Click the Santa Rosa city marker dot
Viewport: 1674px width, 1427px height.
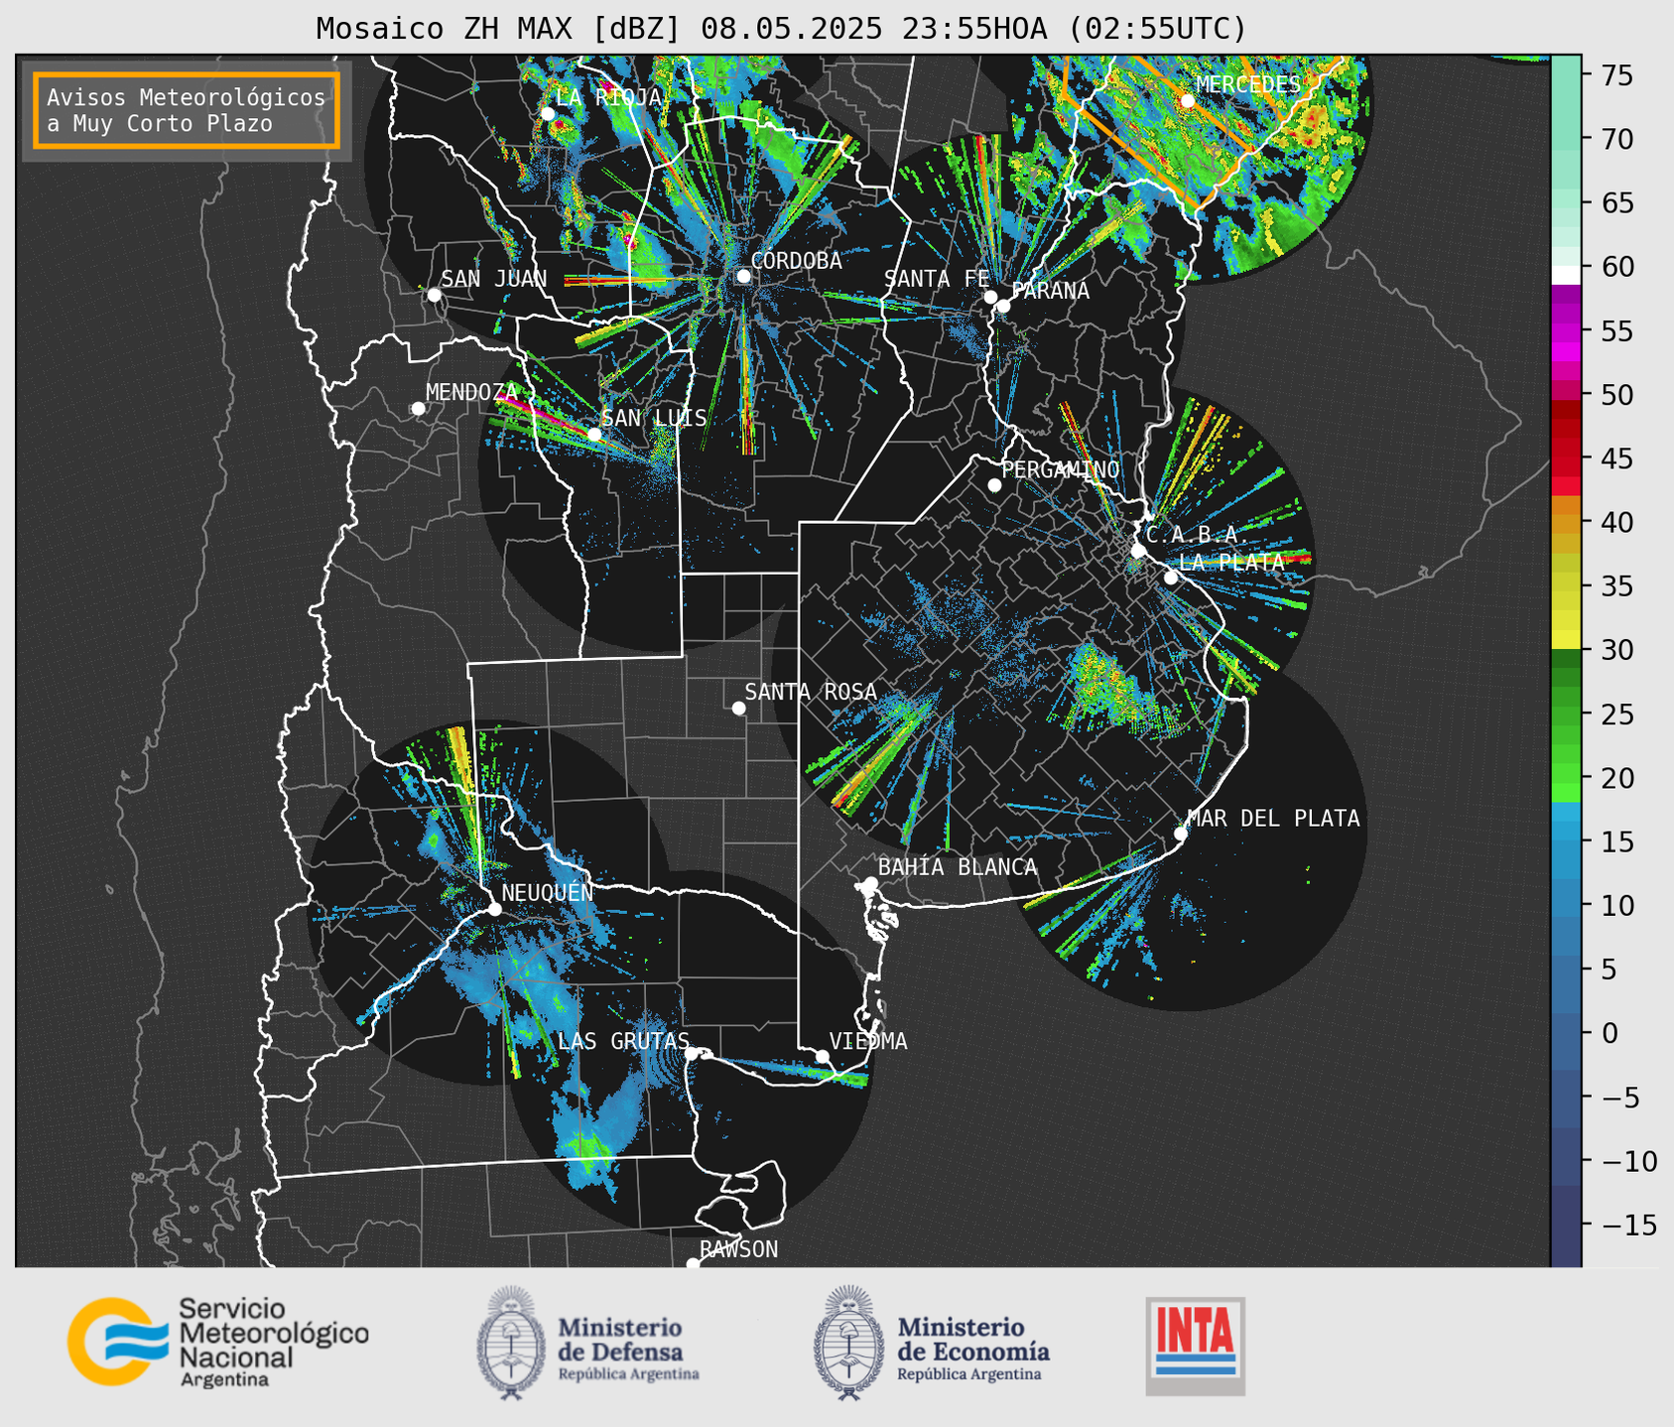pyautogui.click(x=738, y=708)
